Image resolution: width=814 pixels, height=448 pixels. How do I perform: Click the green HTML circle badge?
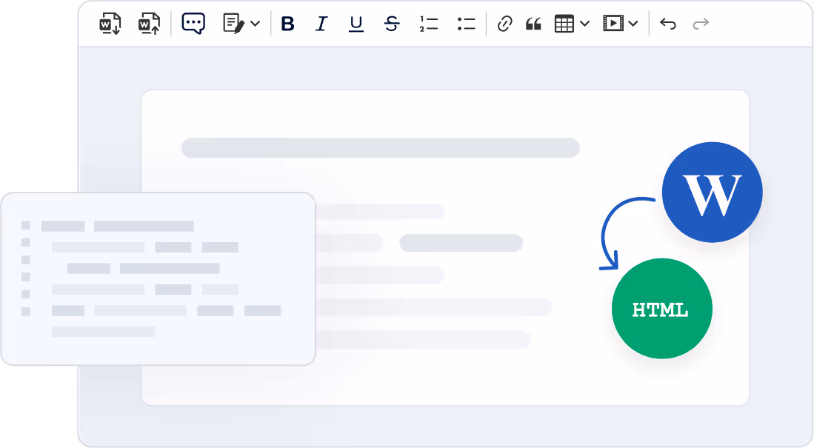pyautogui.click(x=661, y=309)
